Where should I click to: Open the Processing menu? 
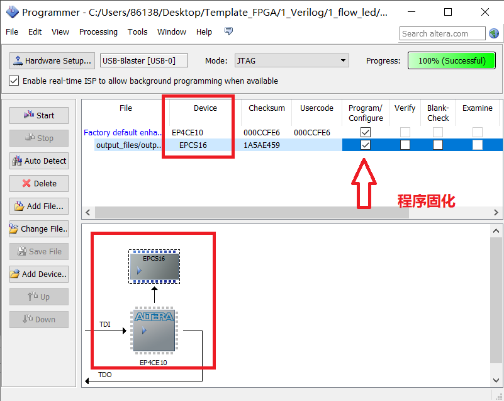tap(98, 31)
